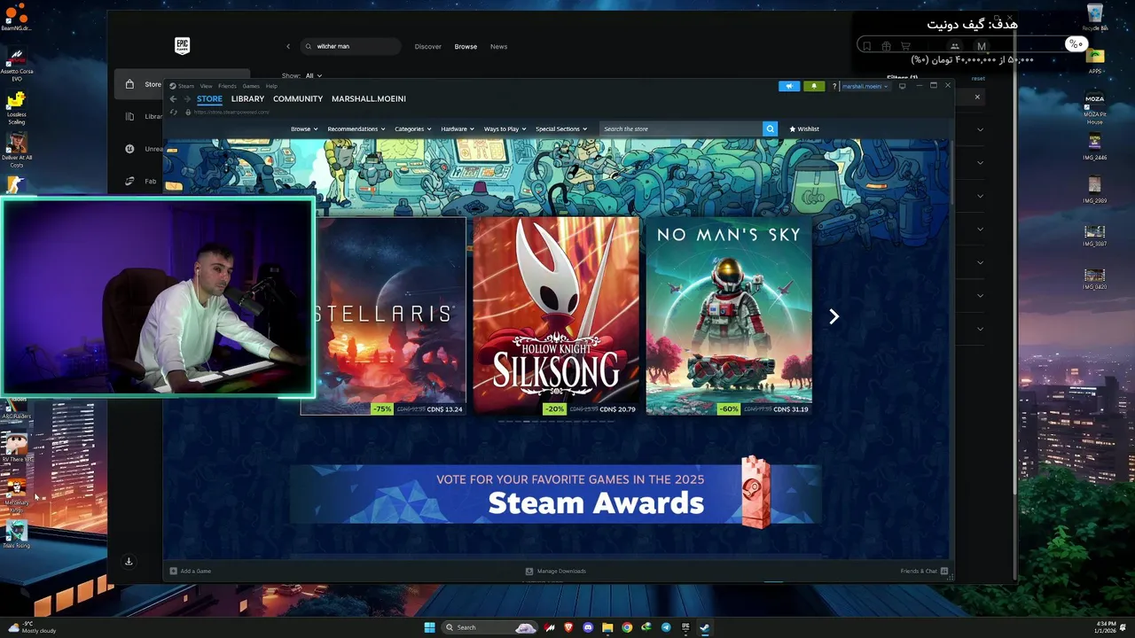
Task: Open the Recycle Bin on the desktop
Action: point(1095,17)
